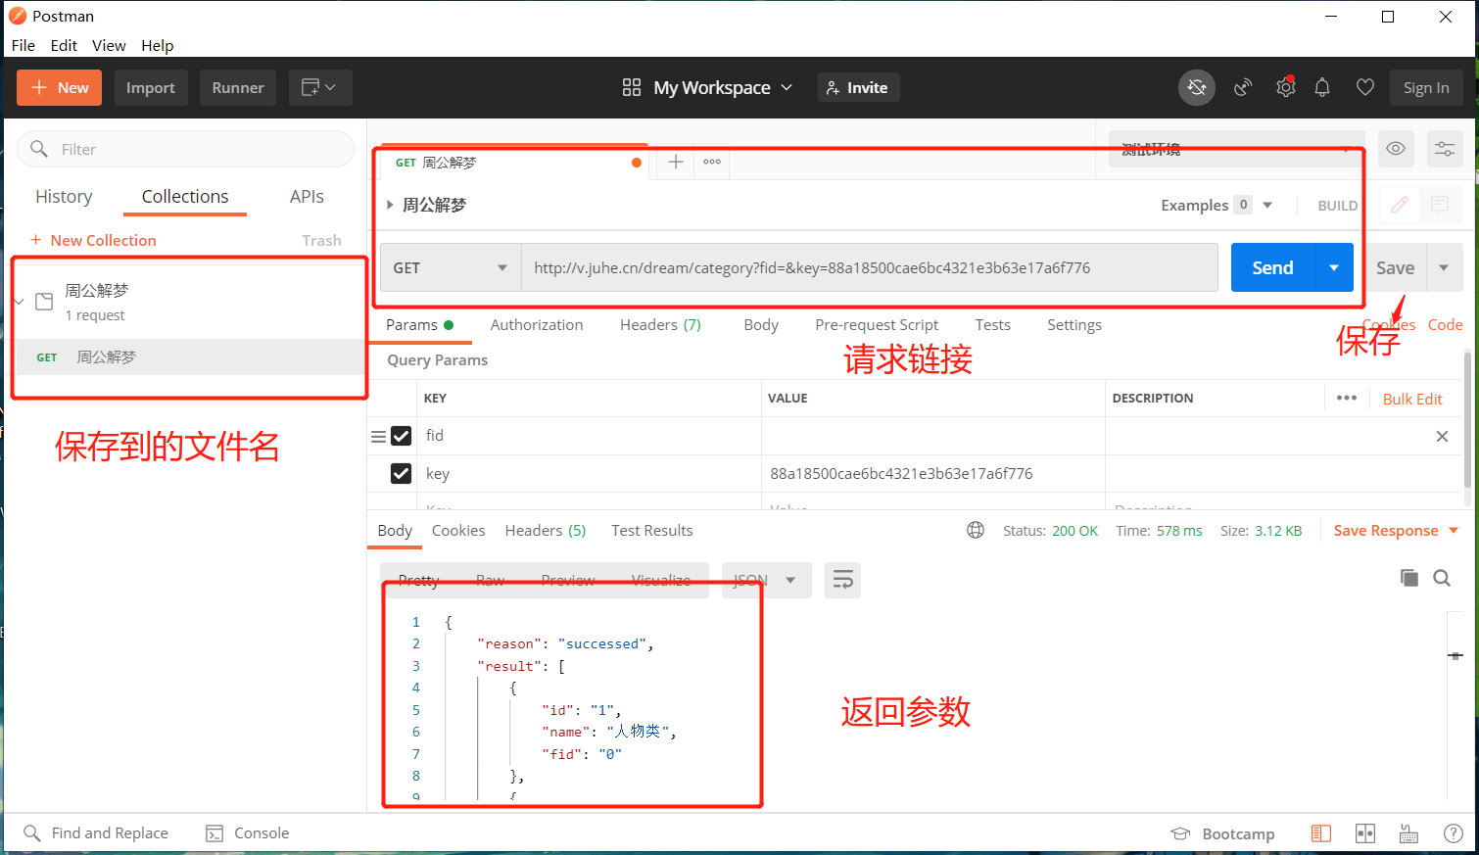Search within the response body
This screenshot has width=1479, height=855.
1442,578
